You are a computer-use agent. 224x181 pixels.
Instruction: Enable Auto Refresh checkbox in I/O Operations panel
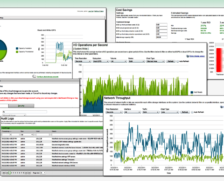point(177,61)
